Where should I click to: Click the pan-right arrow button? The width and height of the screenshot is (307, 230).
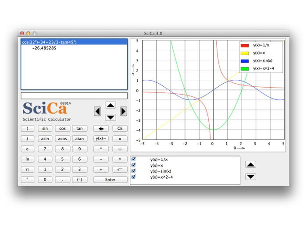(x=123, y=111)
